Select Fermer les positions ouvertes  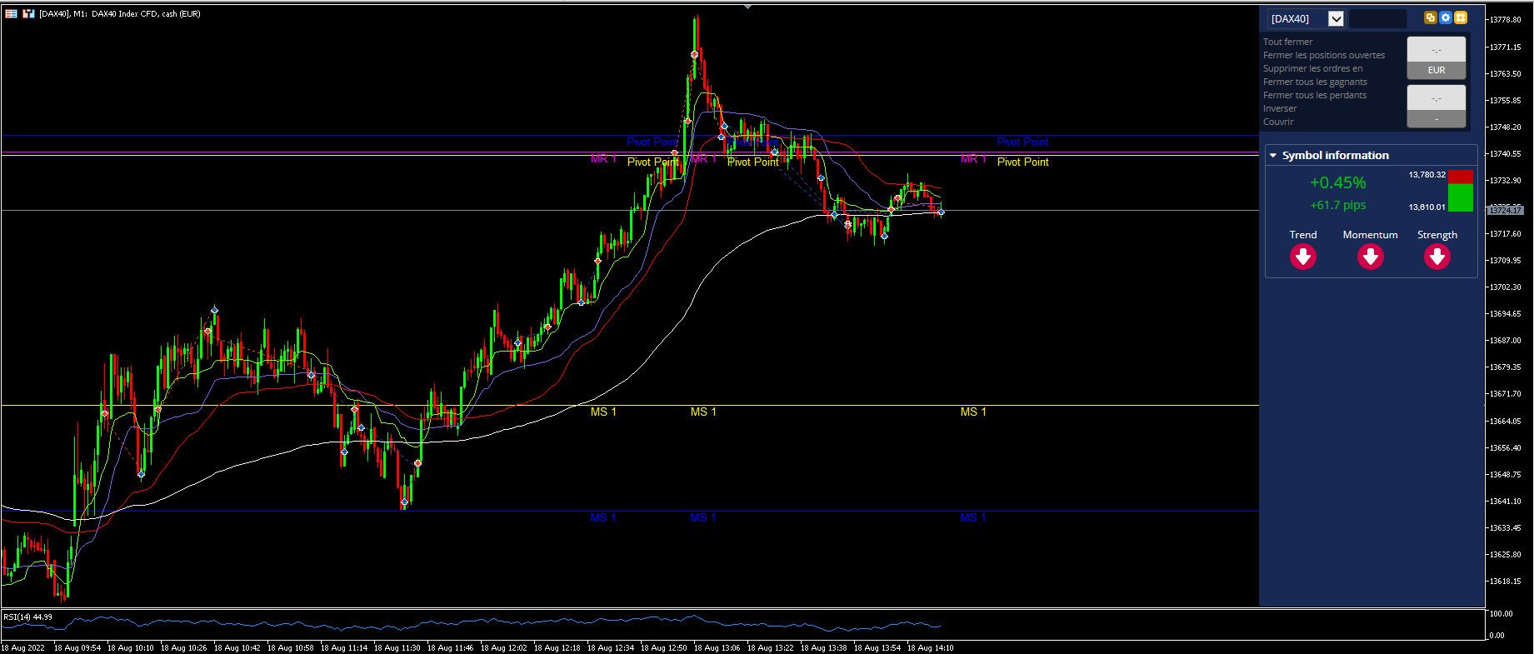(1324, 55)
